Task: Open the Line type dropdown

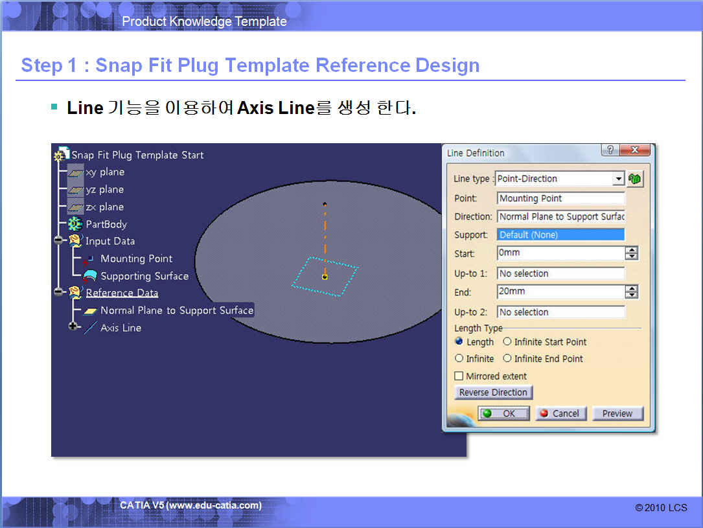Action: pyautogui.click(x=618, y=179)
